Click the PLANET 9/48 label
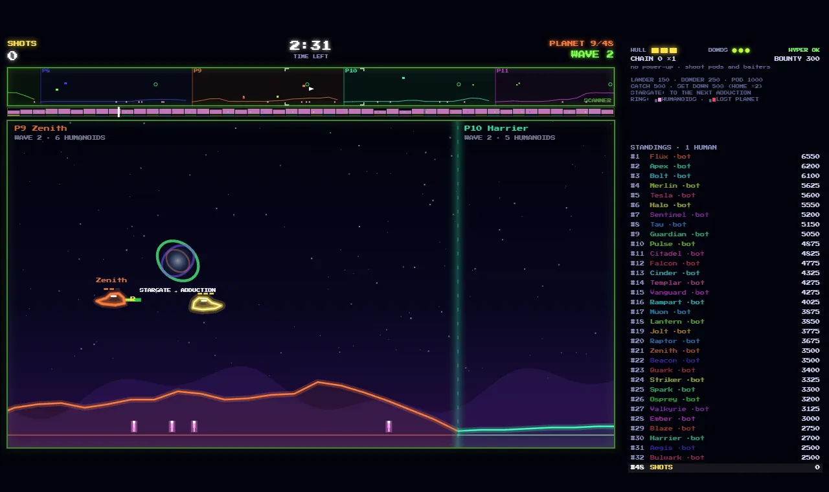 581,43
